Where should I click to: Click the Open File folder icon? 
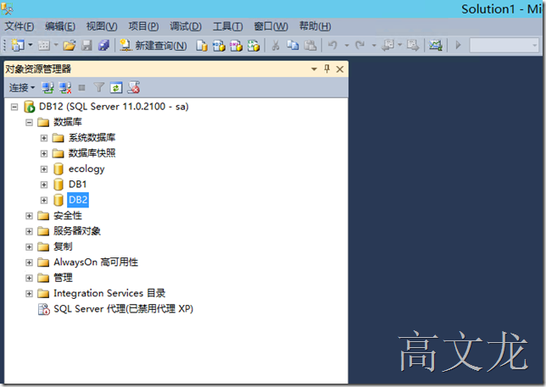pyautogui.click(x=70, y=45)
